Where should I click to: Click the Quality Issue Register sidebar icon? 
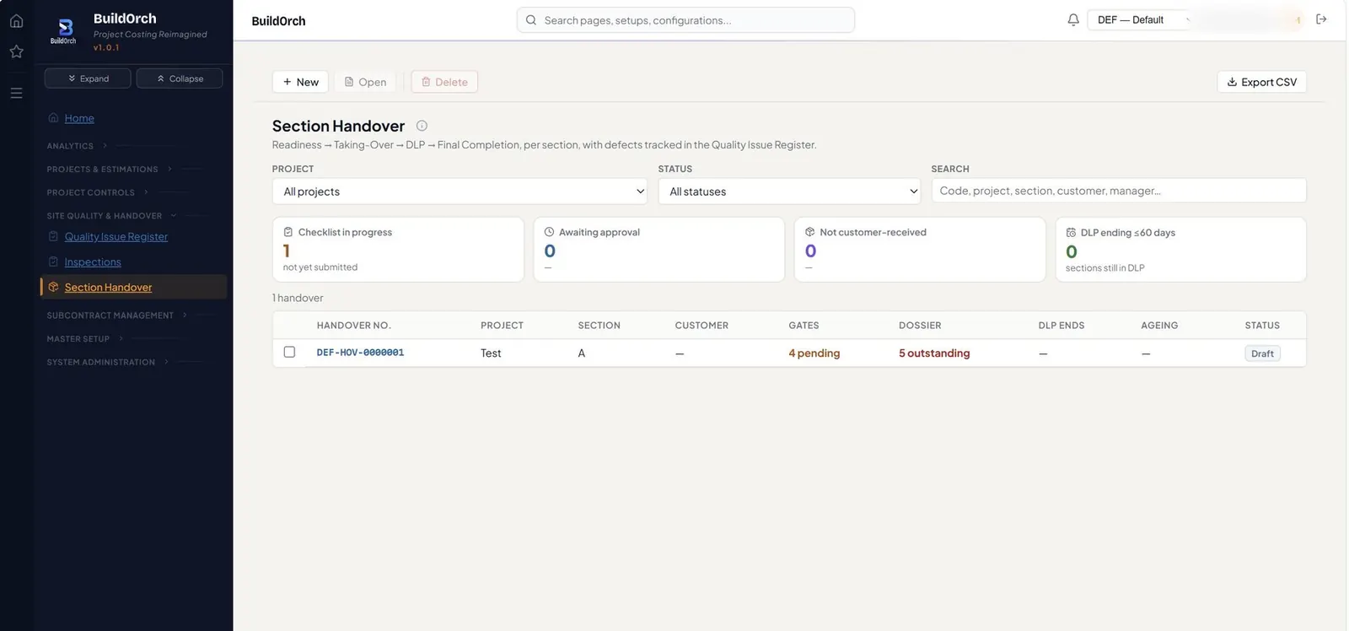53,236
